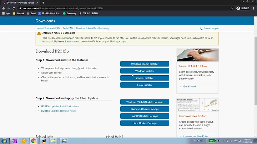Open the incognito profile indicator
This screenshot has height=144, width=257.
point(243,8)
